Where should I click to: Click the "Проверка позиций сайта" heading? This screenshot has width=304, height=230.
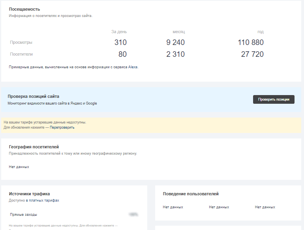34,96
